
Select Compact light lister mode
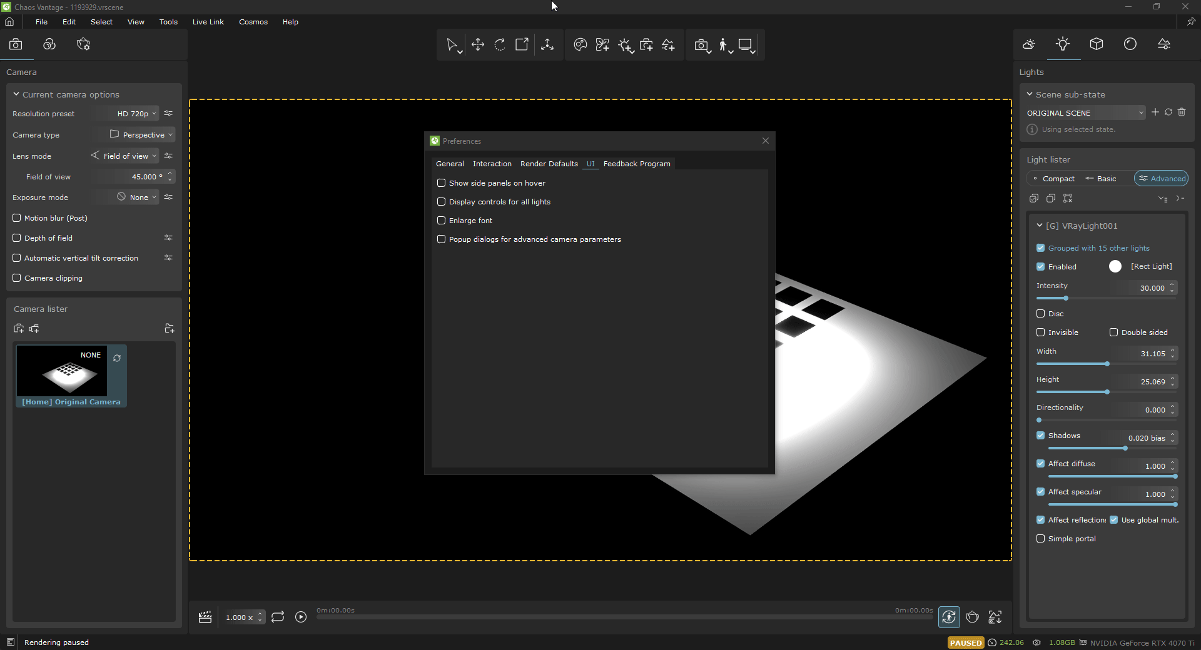1054,179
